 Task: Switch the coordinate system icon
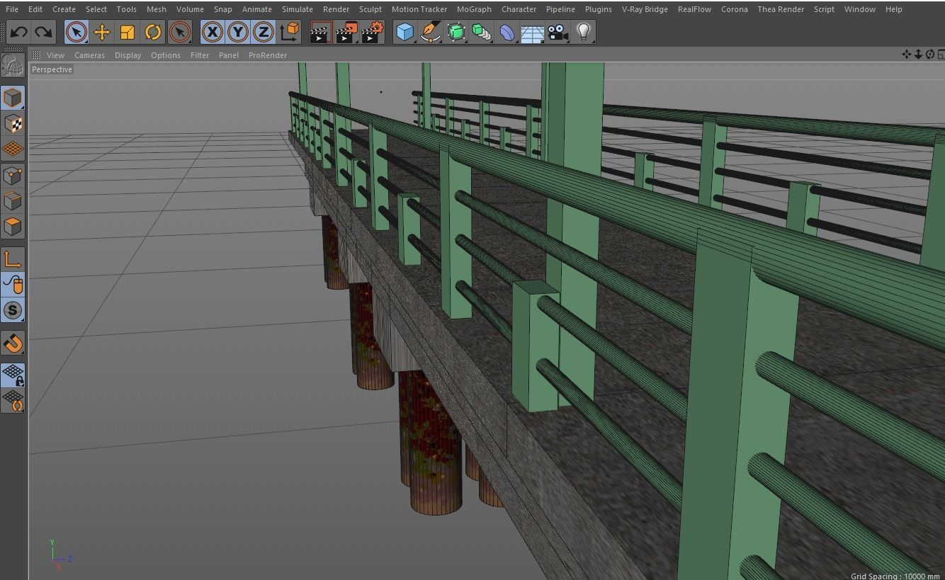(289, 32)
